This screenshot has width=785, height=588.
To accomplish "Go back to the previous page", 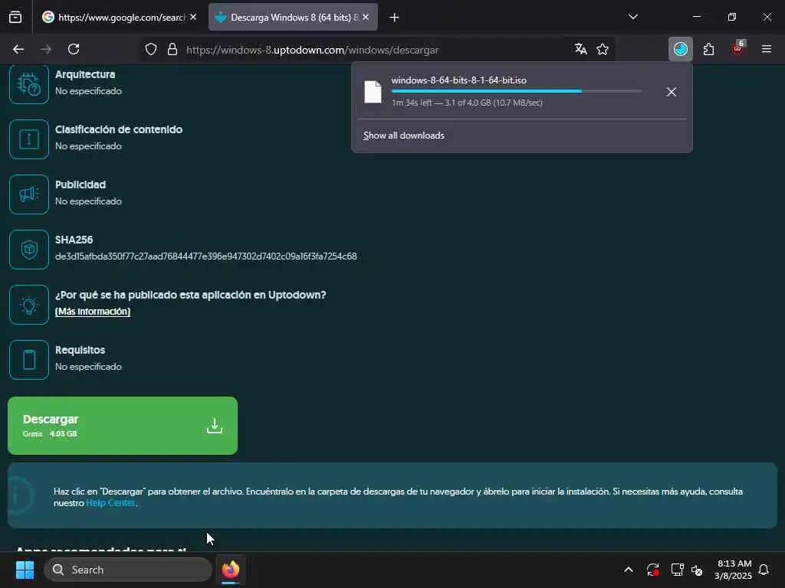I will pyautogui.click(x=18, y=49).
